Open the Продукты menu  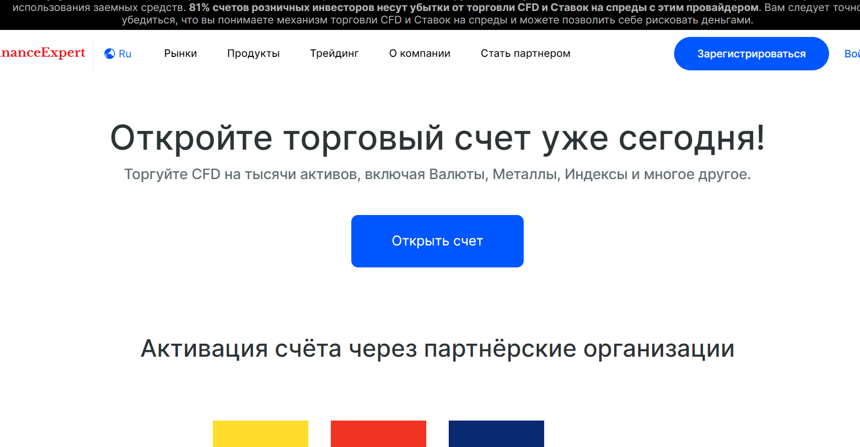coord(253,53)
